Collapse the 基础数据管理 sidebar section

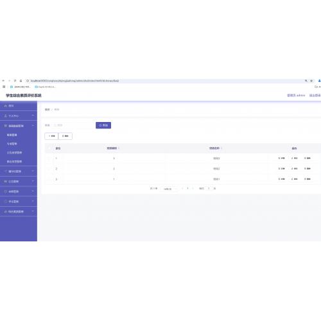tap(19, 126)
